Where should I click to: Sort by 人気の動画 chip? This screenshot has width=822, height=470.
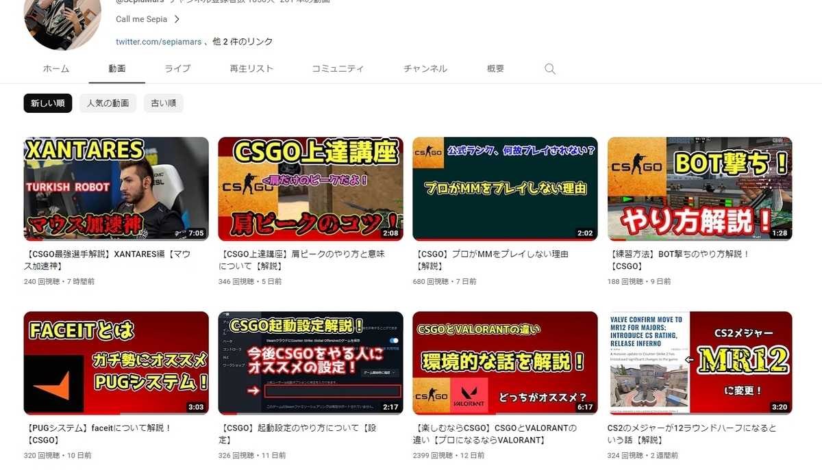pos(108,103)
